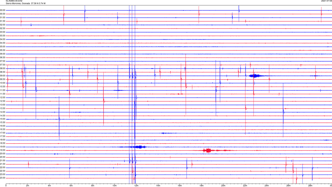This screenshot has height=187, width=332.
Task: Select the 04:30 trace time label
Action: pos(3,43)
